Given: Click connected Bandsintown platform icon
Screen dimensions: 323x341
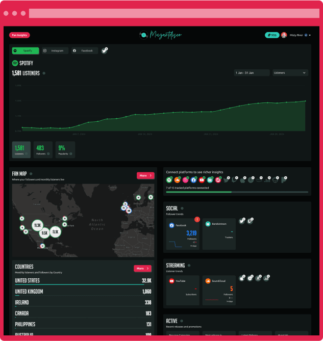Looking at the screenshot, I should click(210, 180).
